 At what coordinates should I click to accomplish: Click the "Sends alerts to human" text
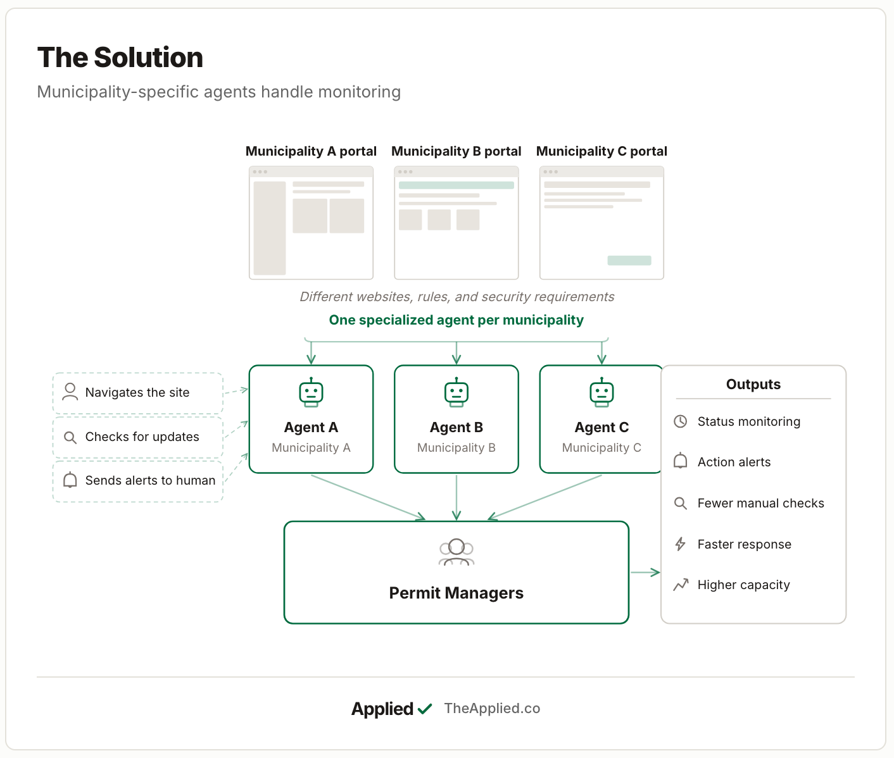click(x=151, y=480)
